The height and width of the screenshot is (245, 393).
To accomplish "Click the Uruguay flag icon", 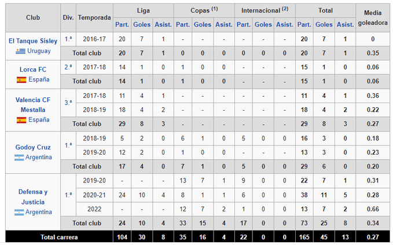I will tap(21, 51).
